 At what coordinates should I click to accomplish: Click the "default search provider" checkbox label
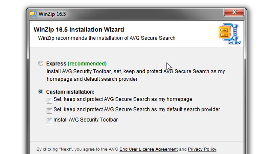pos(137,109)
